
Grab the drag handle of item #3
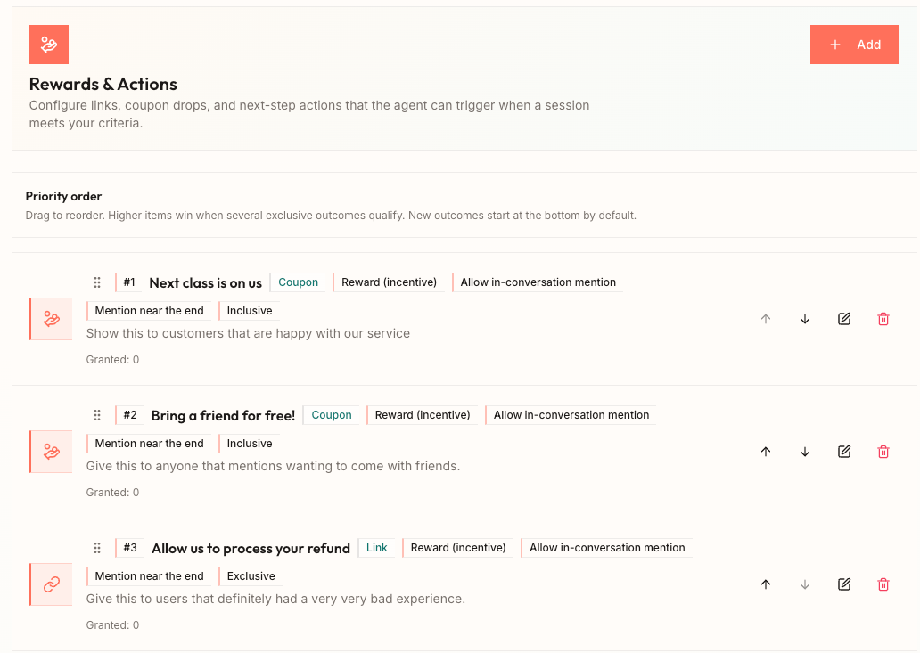(x=97, y=548)
